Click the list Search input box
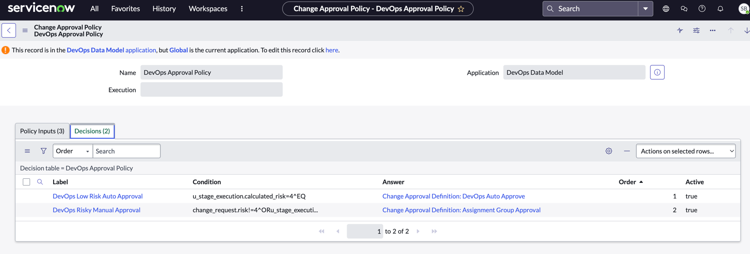750x254 pixels. pos(127,151)
